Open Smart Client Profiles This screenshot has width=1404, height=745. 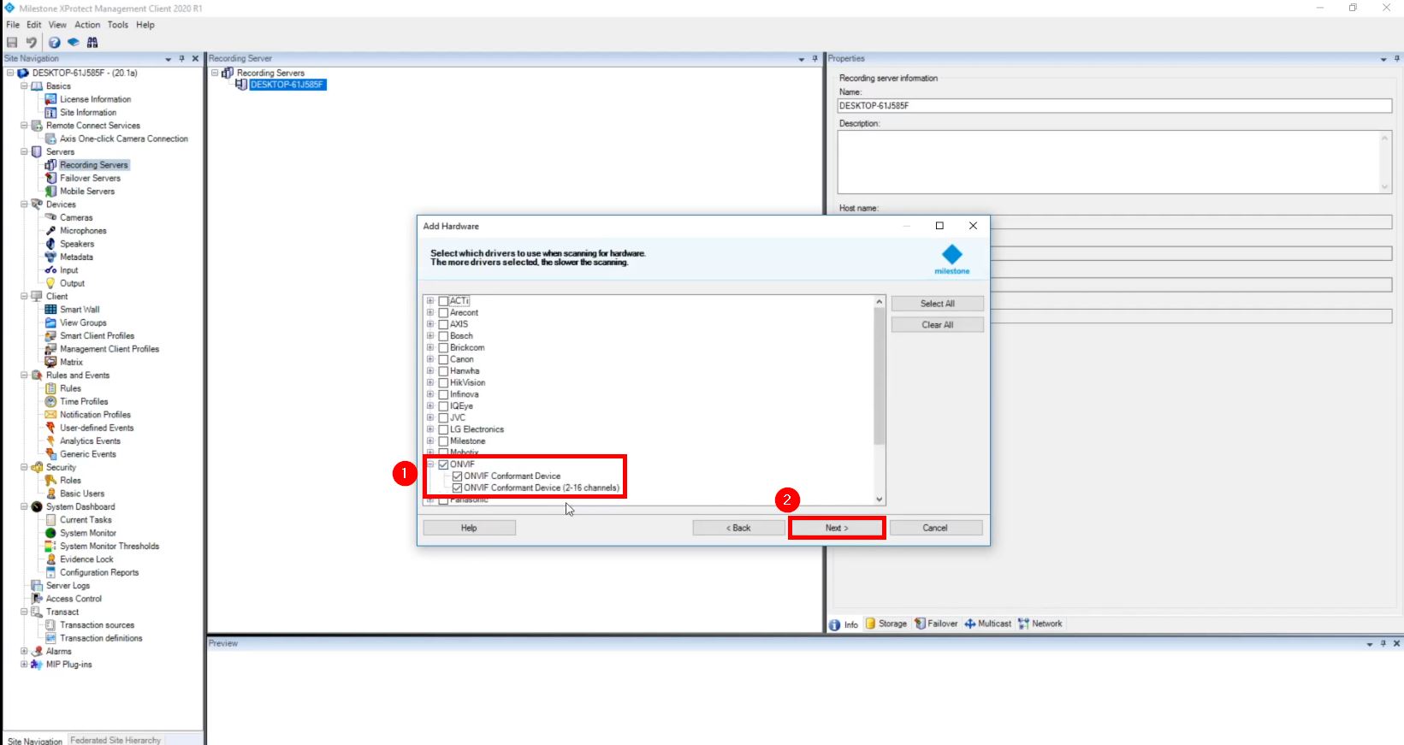coord(97,336)
